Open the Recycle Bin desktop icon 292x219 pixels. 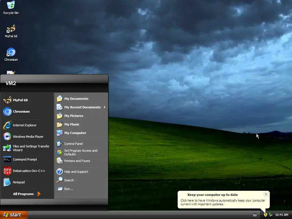pyautogui.click(x=11, y=8)
